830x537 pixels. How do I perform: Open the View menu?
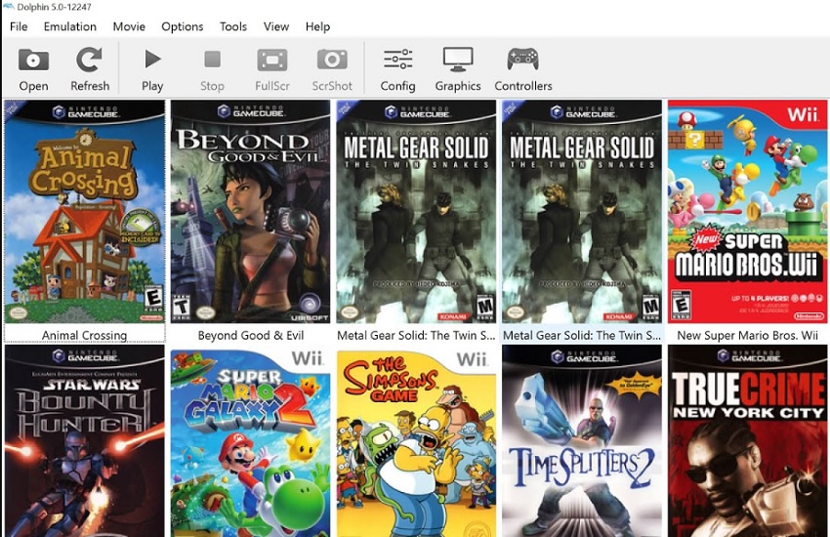tap(276, 26)
